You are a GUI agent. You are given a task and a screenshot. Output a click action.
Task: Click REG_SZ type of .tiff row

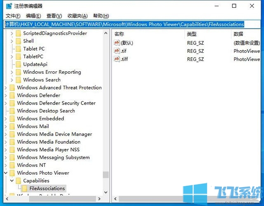coord(196,59)
